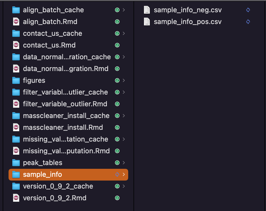Click syncing icon on sample_info folder row
This screenshot has height=211, width=266.
click(x=117, y=174)
